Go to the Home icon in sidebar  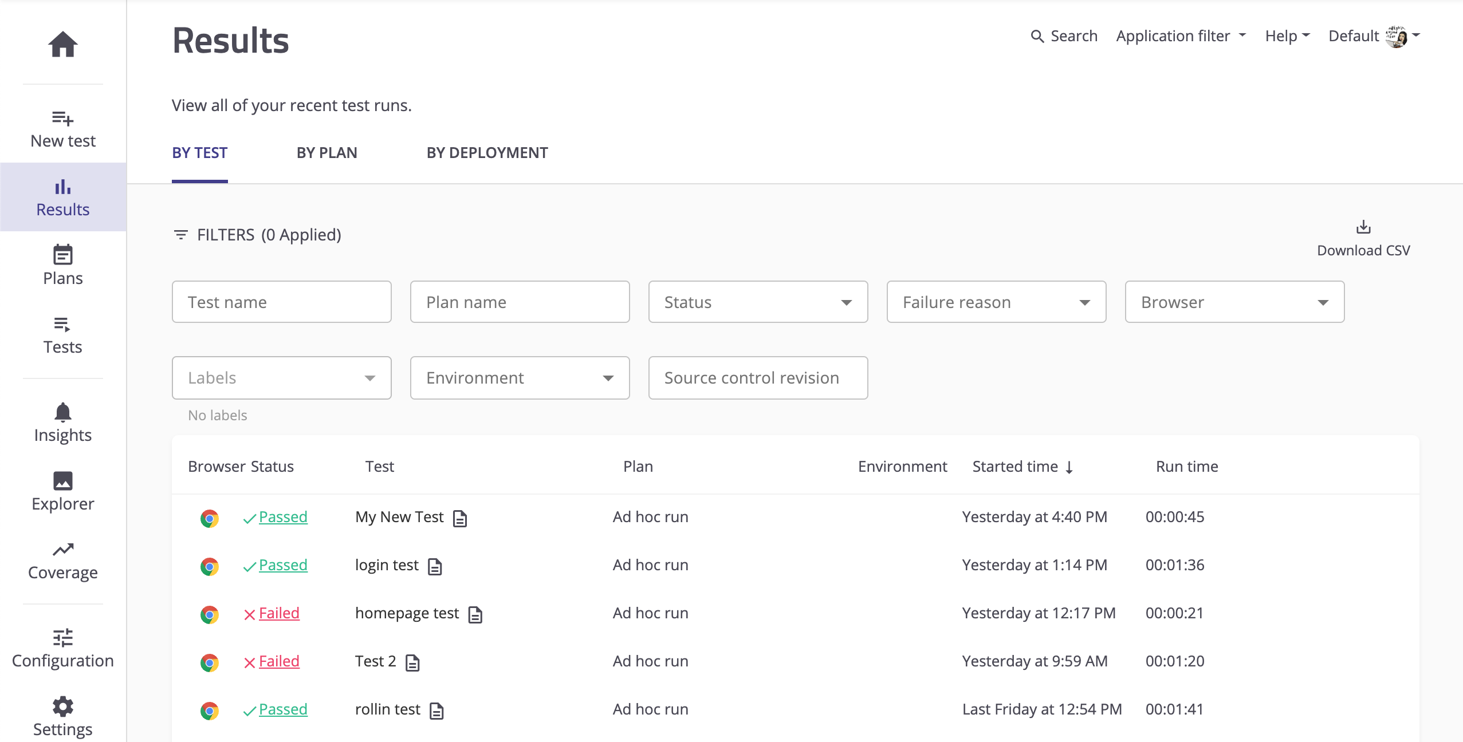[63, 44]
